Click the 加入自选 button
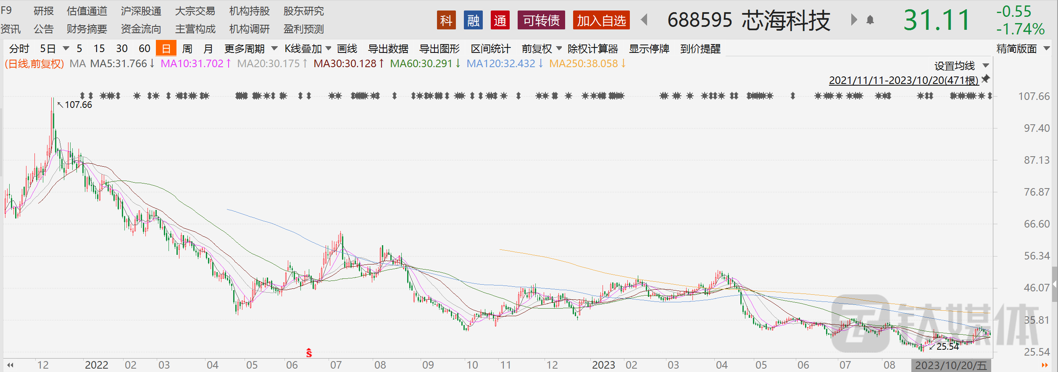Screen dimensions: 1058x372 click(x=601, y=20)
